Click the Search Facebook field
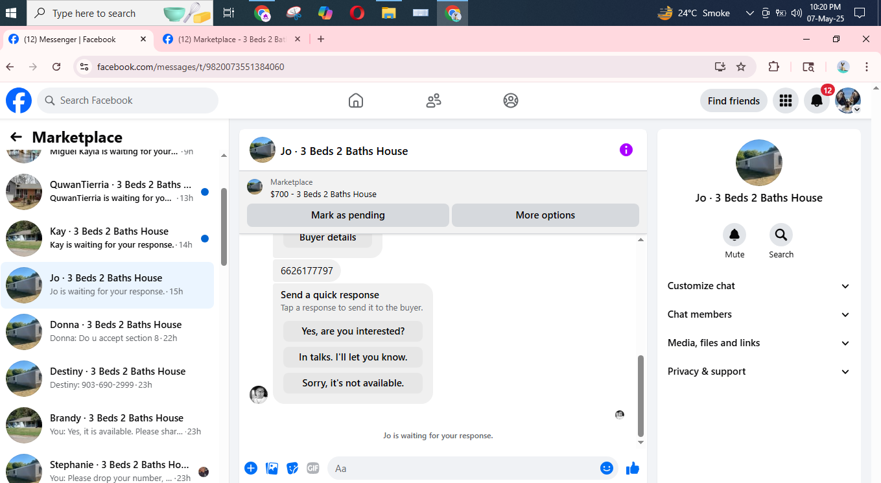Screen dimensions: 881x483 point(128,100)
